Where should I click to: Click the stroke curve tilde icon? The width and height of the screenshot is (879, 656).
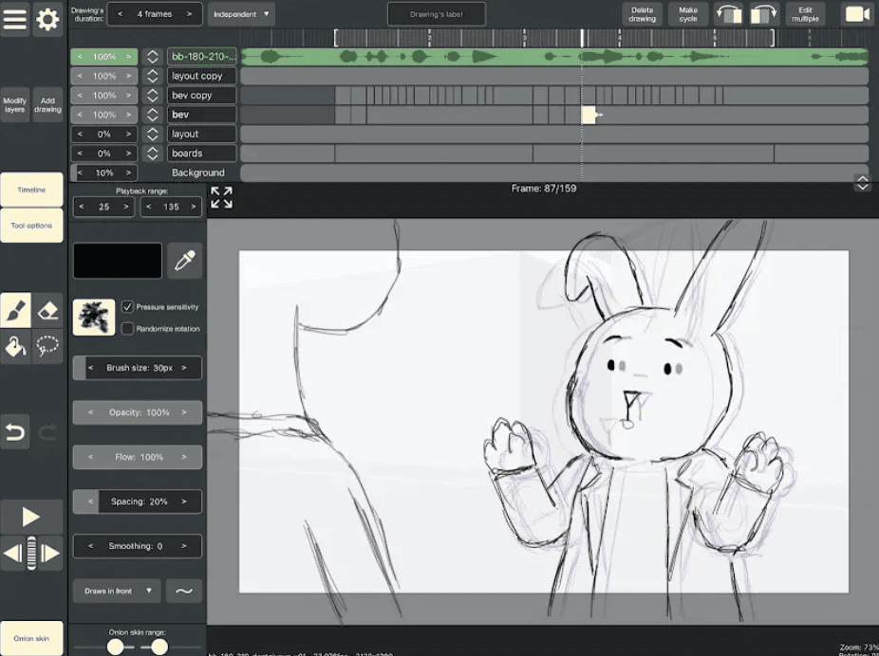pos(184,591)
